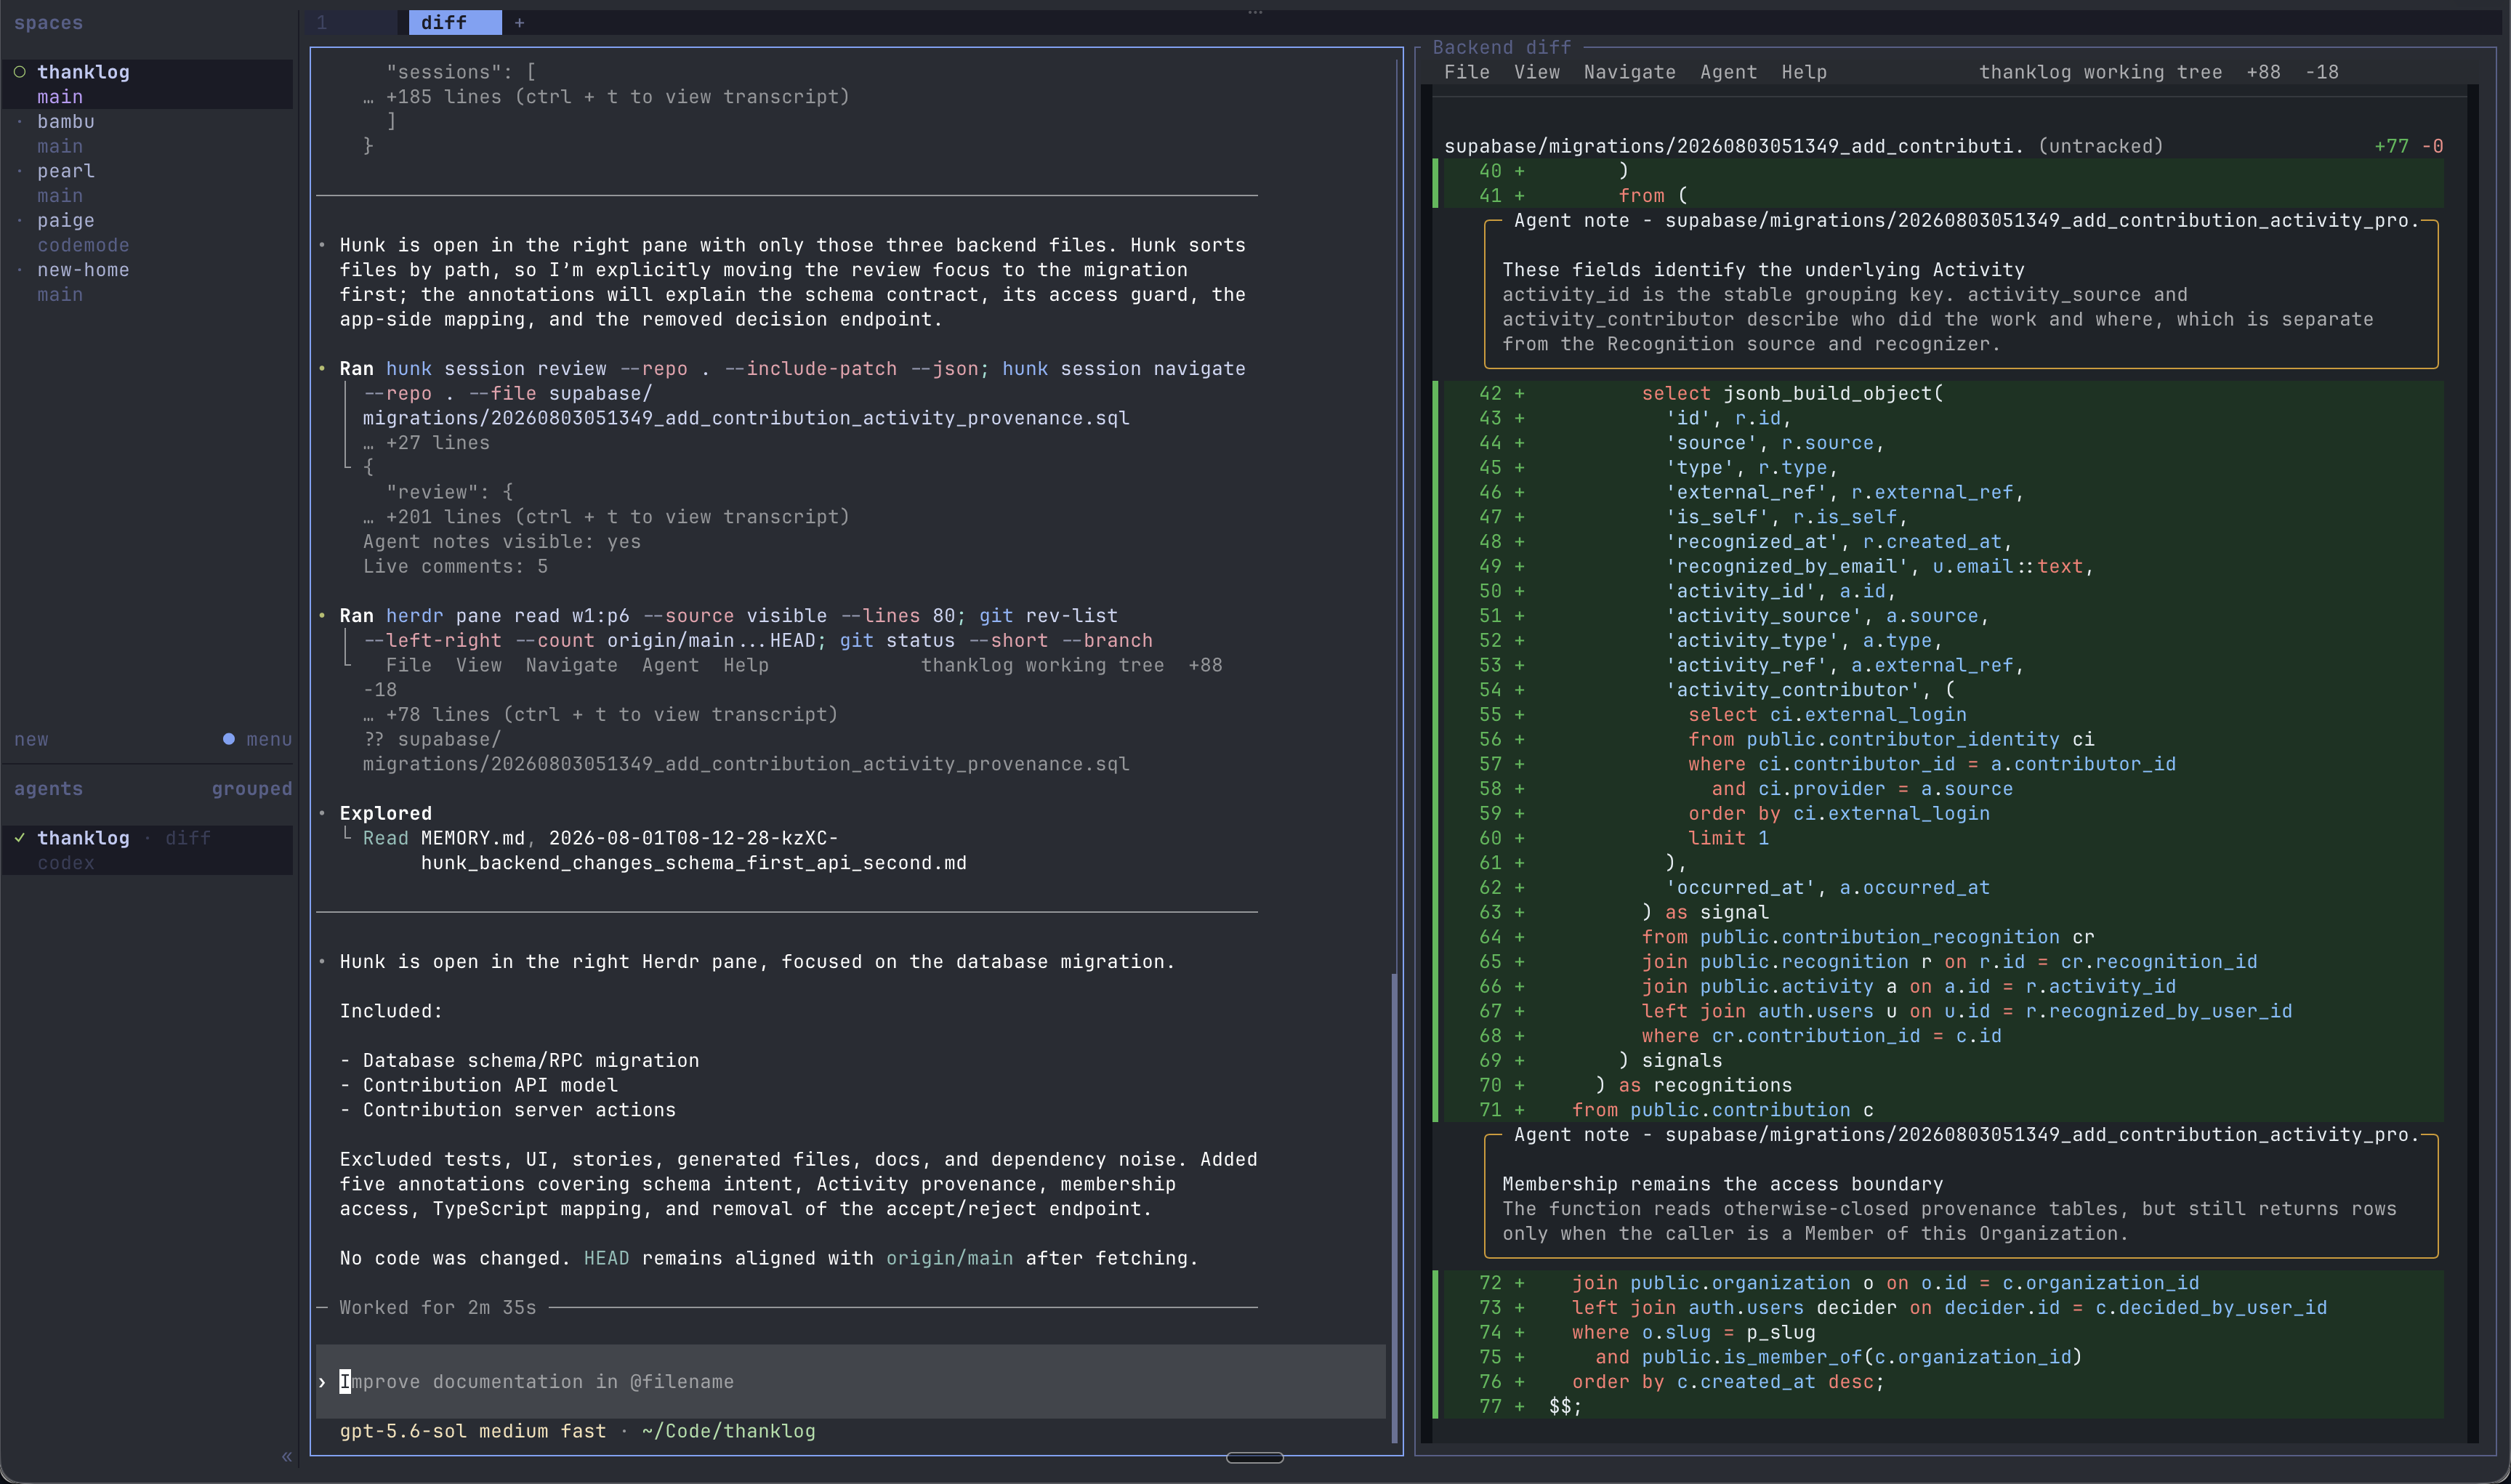Click the codemode branch under paige
Viewport: 2511px width, 1484px height.
pos(83,245)
